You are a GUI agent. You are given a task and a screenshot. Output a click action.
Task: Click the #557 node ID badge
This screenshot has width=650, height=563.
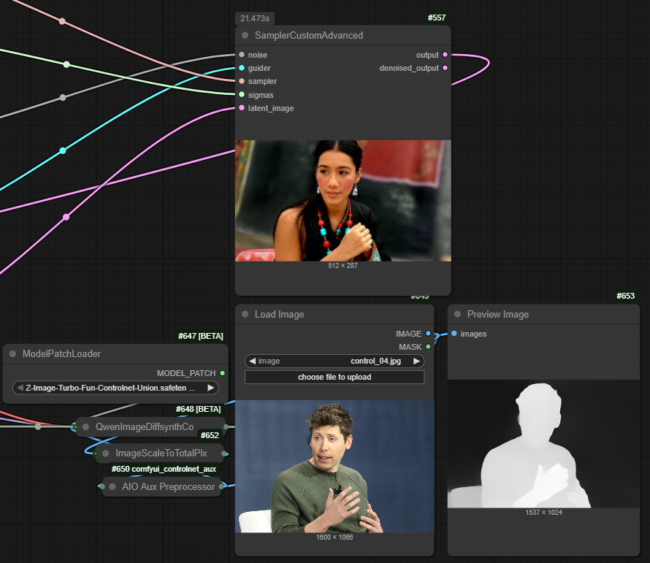(437, 18)
